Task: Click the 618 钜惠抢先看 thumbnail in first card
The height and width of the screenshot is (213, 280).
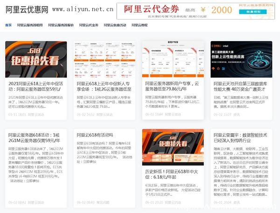Action: click(36, 59)
